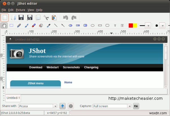Viewport: 170px width, 116px height.
Task: Select the filled rounded rectangle tool
Action: click(85, 26)
